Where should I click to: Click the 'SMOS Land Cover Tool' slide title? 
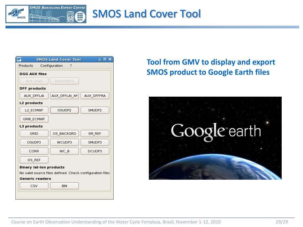point(147,14)
